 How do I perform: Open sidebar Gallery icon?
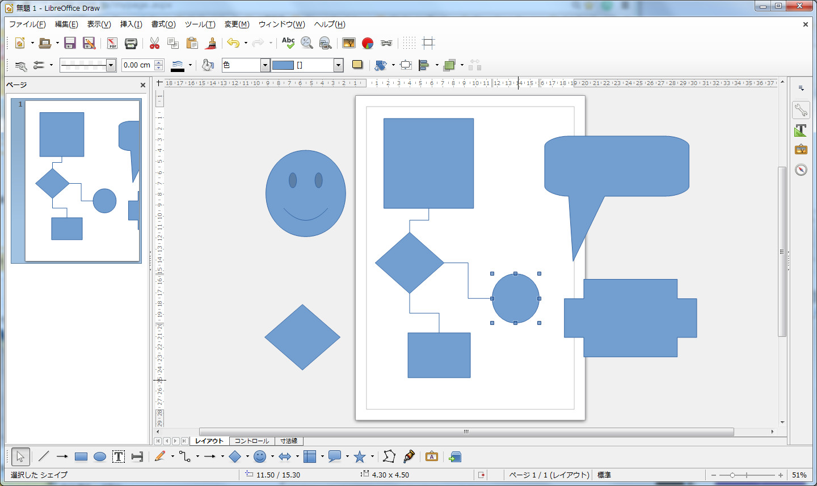tap(801, 150)
